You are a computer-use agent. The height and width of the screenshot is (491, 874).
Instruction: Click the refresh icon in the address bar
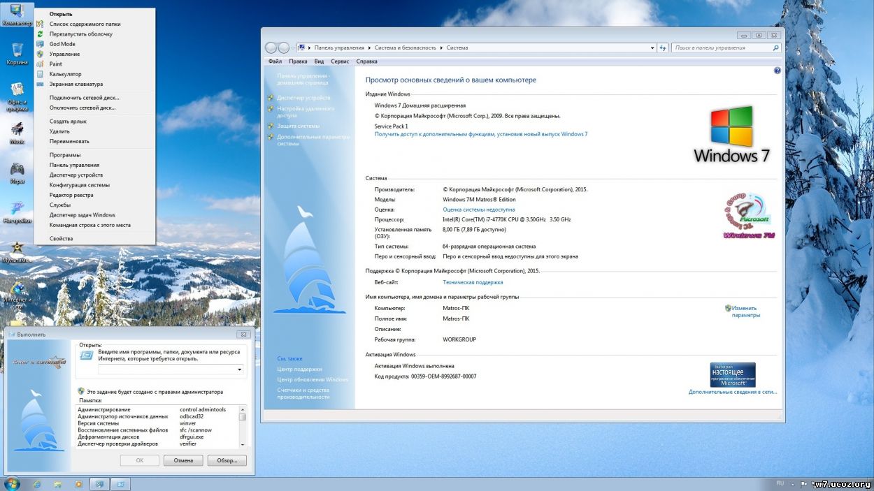(663, 47)
